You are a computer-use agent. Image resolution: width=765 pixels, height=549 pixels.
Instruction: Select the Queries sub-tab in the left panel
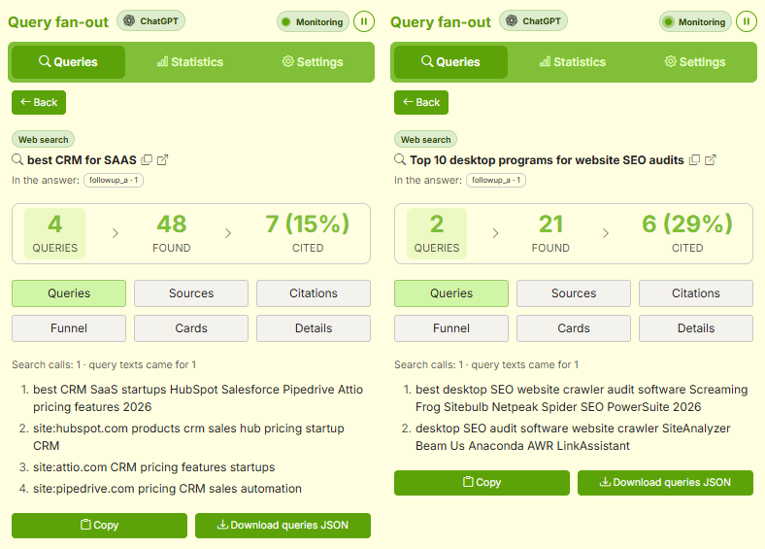point(69,293)
